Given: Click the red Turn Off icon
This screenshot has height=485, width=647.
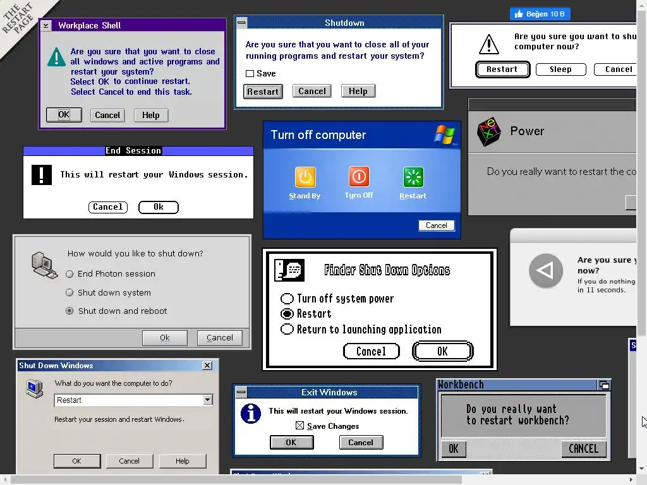Looking at the screenshot, I should 359,177.
